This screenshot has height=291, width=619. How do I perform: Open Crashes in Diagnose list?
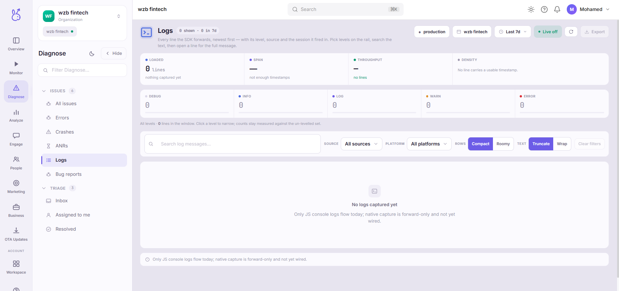coord(84,132)
